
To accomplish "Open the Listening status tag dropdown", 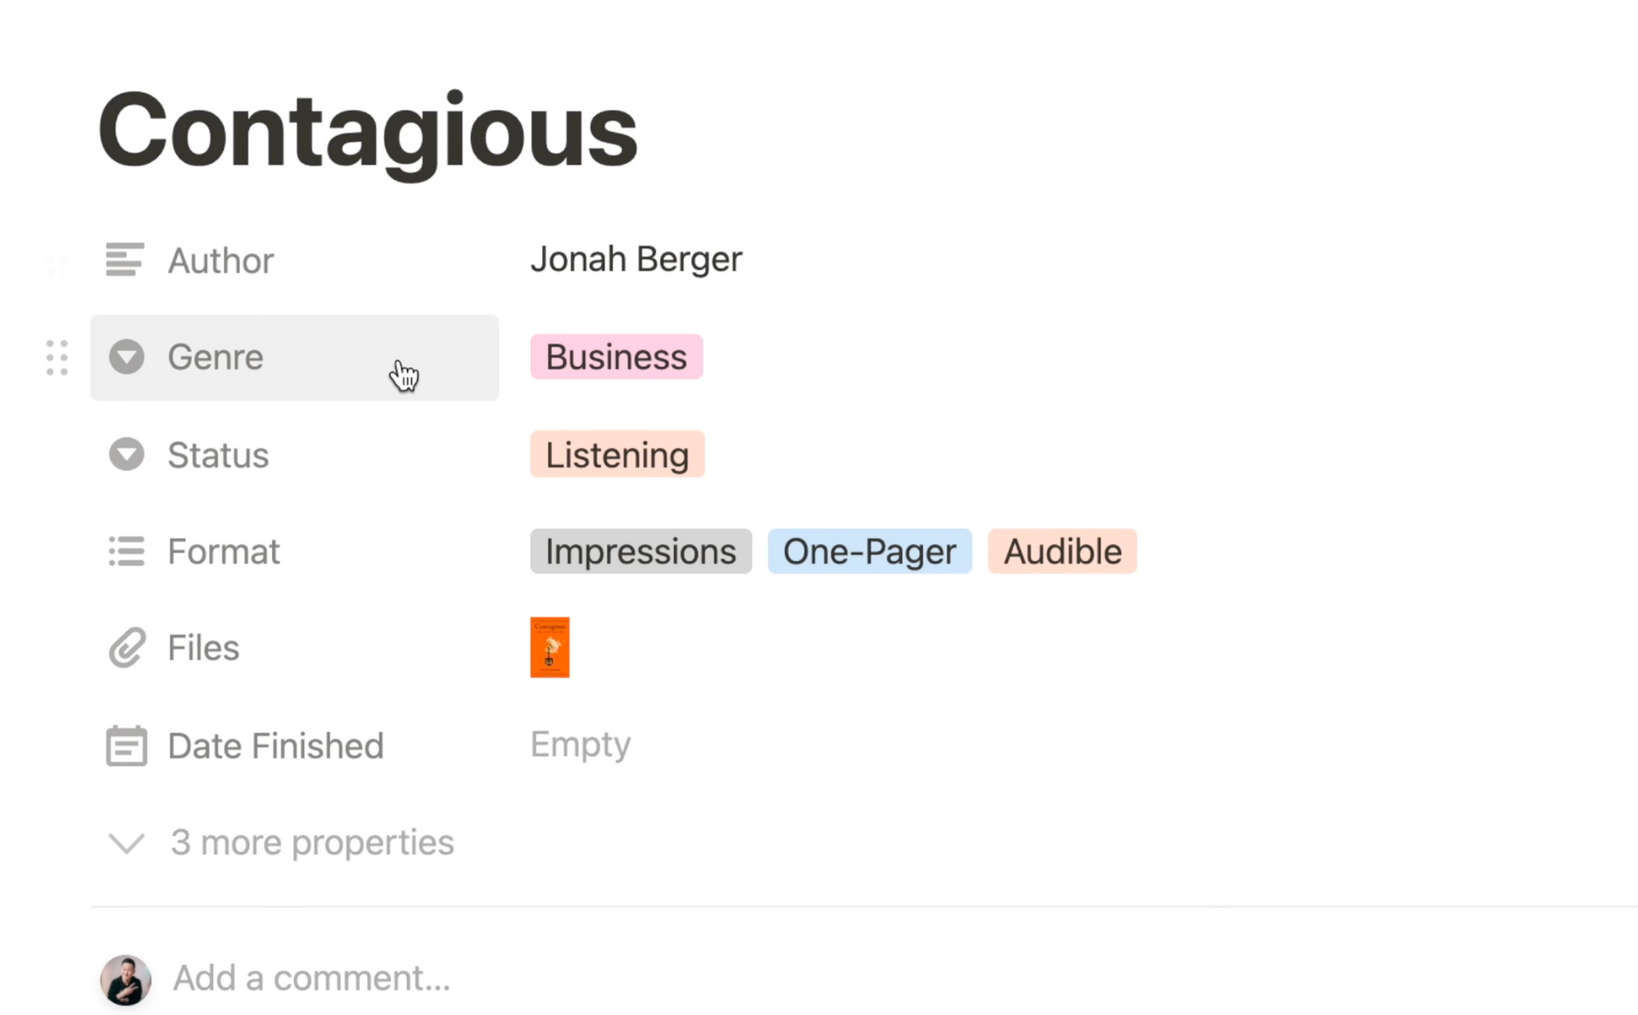I will click(617, 455).
